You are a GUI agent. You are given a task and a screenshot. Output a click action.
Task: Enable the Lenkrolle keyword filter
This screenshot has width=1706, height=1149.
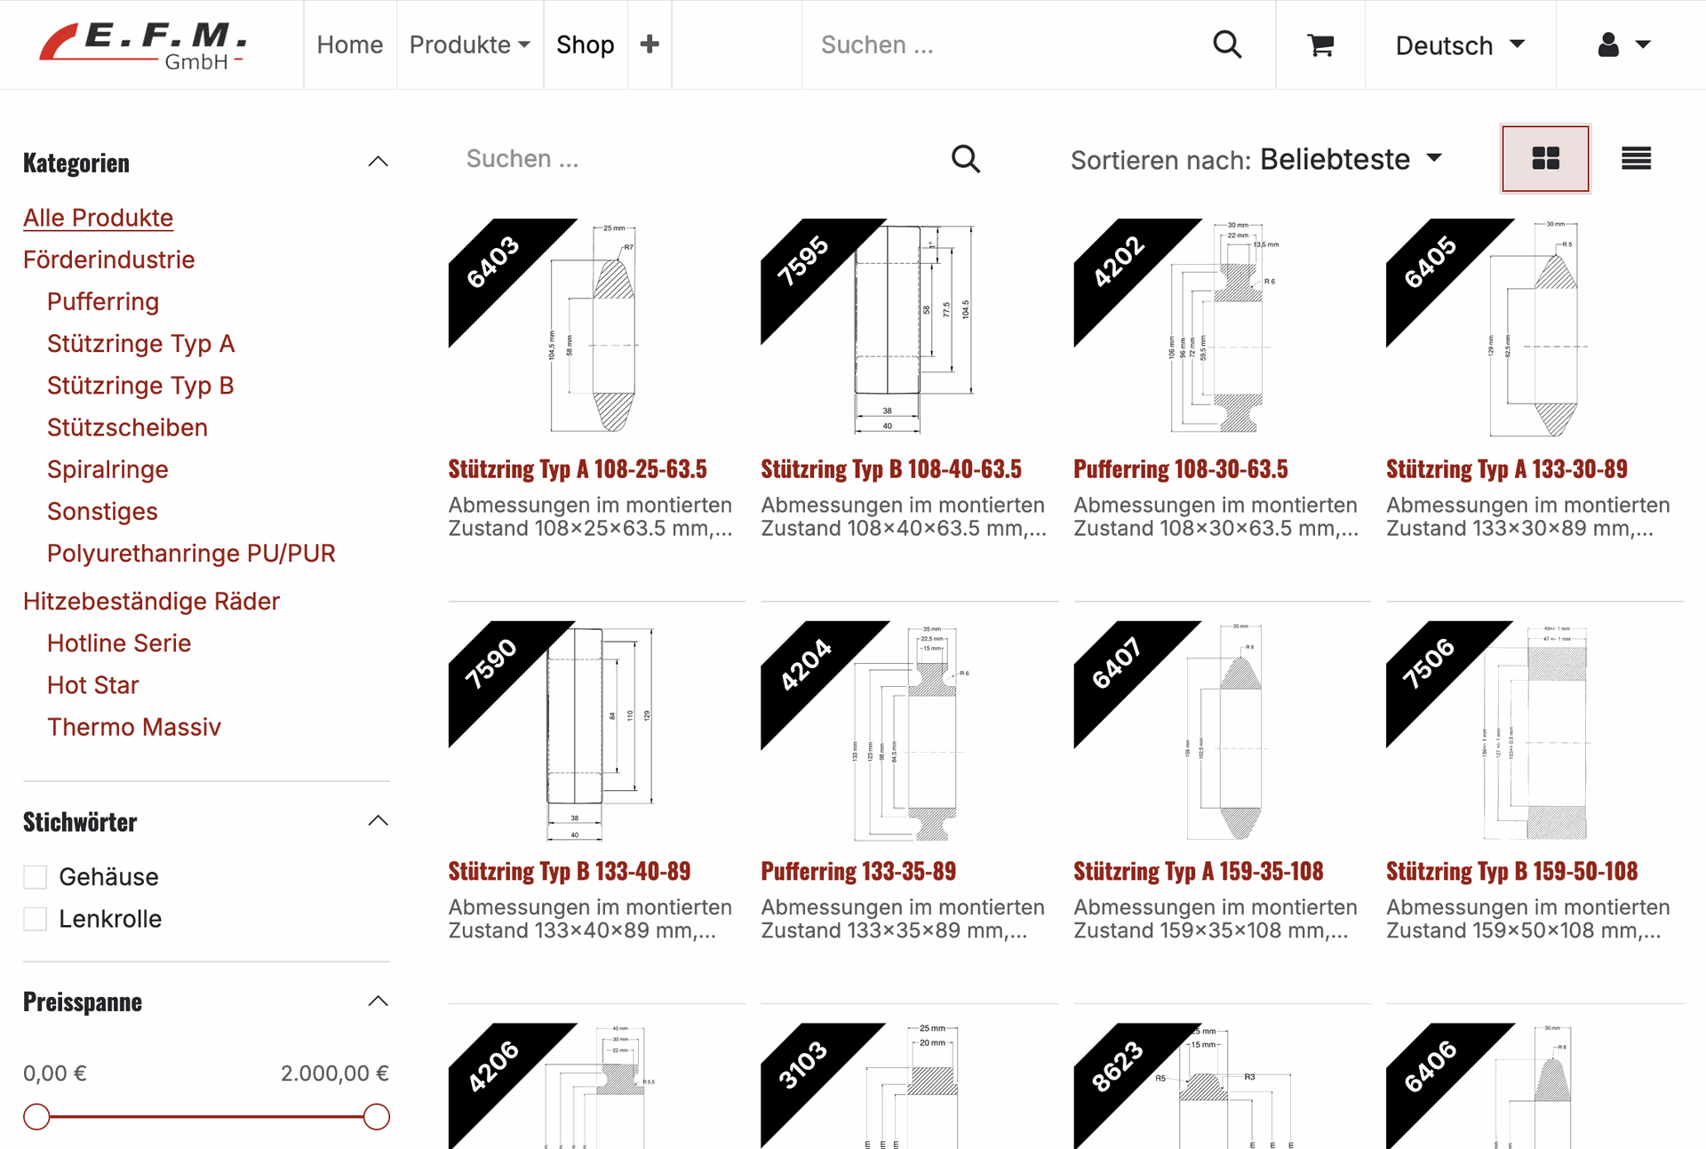[36, 919]
